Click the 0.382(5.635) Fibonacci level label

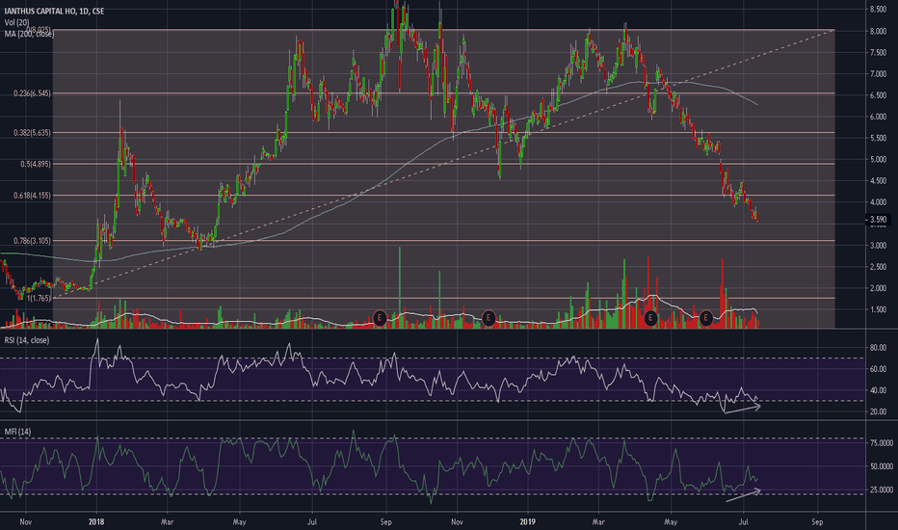tap(32, 133)
